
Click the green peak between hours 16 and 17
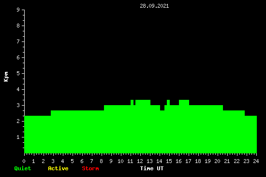184,103
